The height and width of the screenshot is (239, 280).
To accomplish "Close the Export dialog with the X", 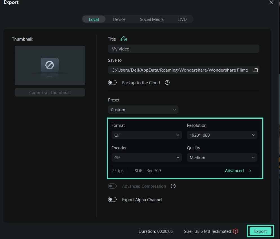I will (271, 2).
